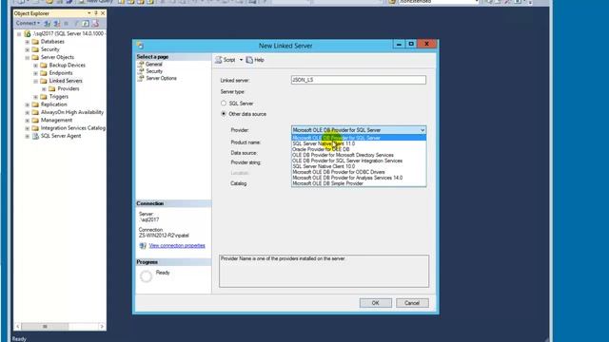This screenshot has height=342, width=609.
Task: Collapse the sql2017 server node
Action: coord(19,34)
